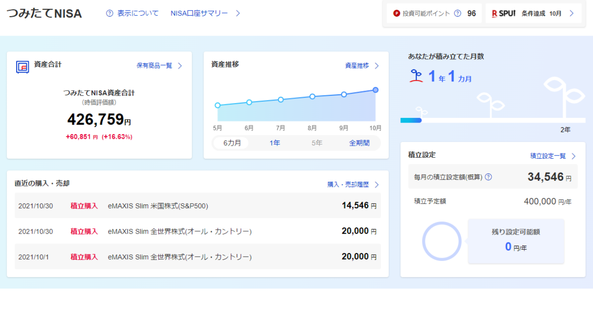Screen dimensions: 593x333
Task: Click the 2年 milestone label
Action: (x=565, y=130)
